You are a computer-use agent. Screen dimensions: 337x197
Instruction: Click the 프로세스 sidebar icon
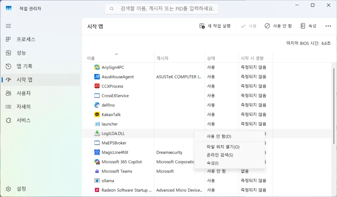point(8,39)
